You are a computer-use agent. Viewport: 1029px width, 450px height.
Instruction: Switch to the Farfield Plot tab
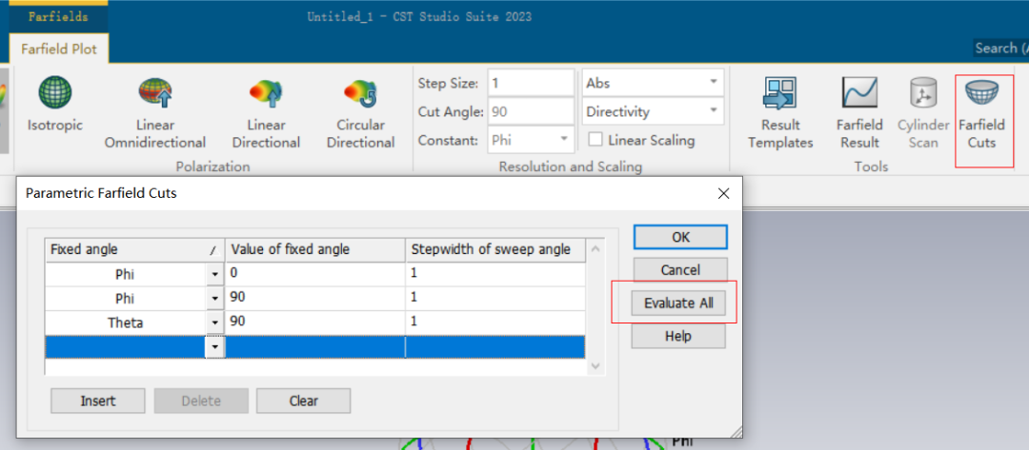(59, 49)
